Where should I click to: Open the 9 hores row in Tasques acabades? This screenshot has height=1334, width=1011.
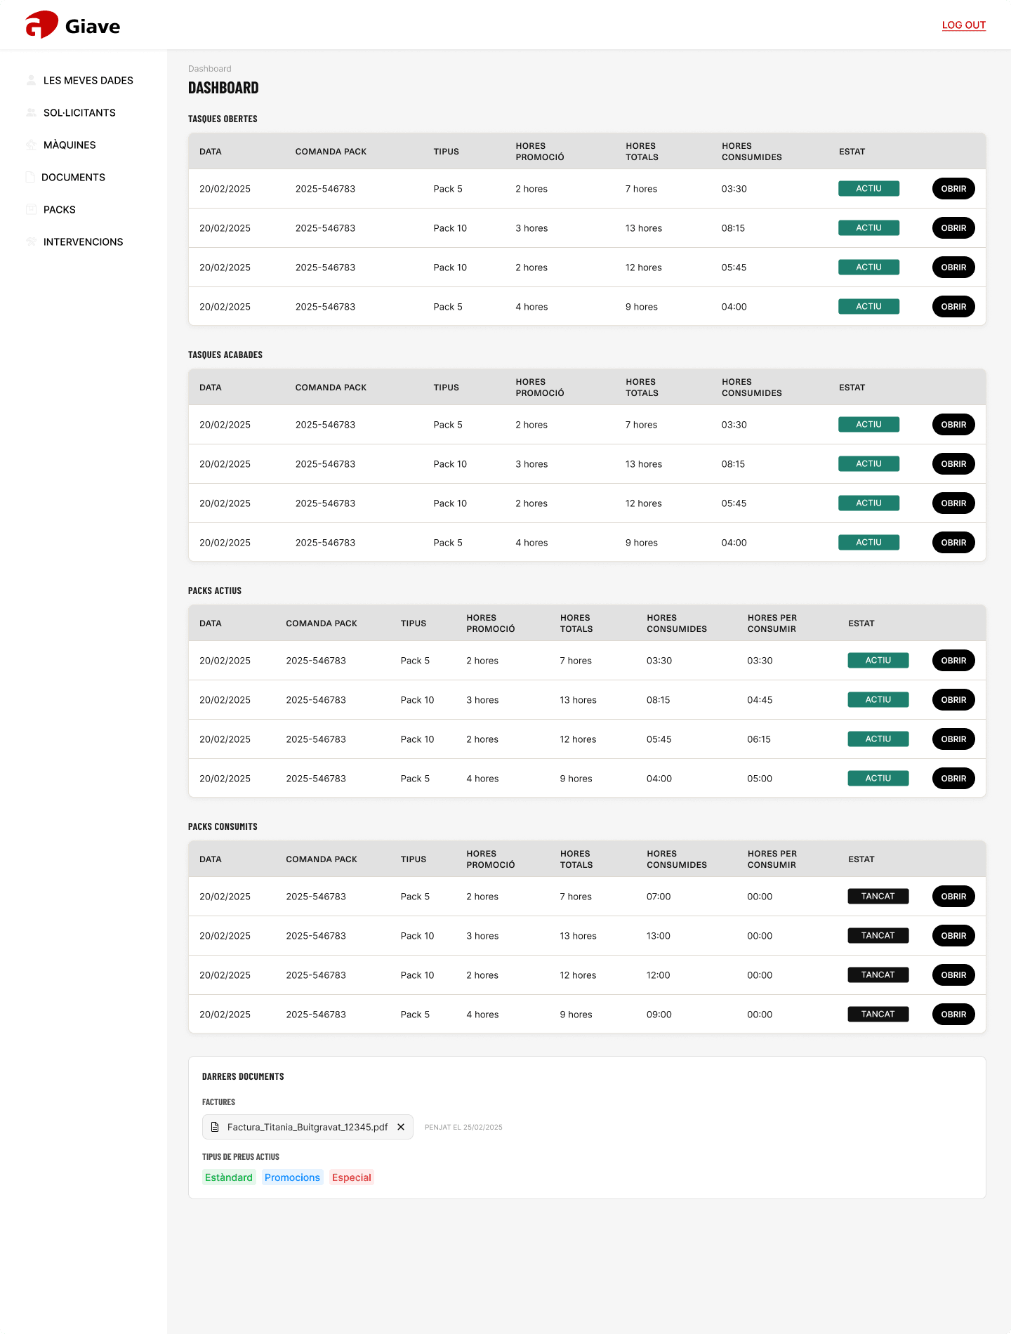click(x=953, y=543)
